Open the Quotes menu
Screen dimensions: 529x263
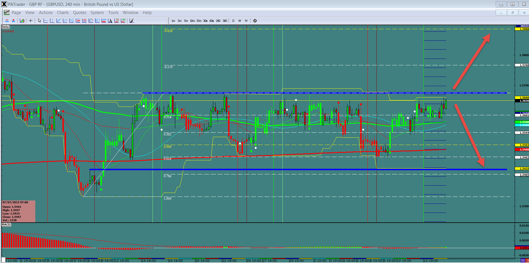79,13
